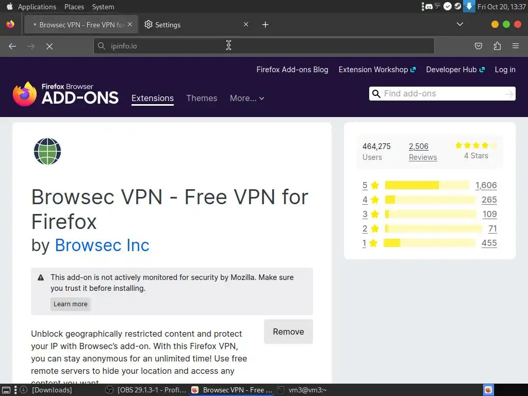Open the 2,506 Reviews link
The width and height of the screenshot is (528, 396).
click(423, 152)
